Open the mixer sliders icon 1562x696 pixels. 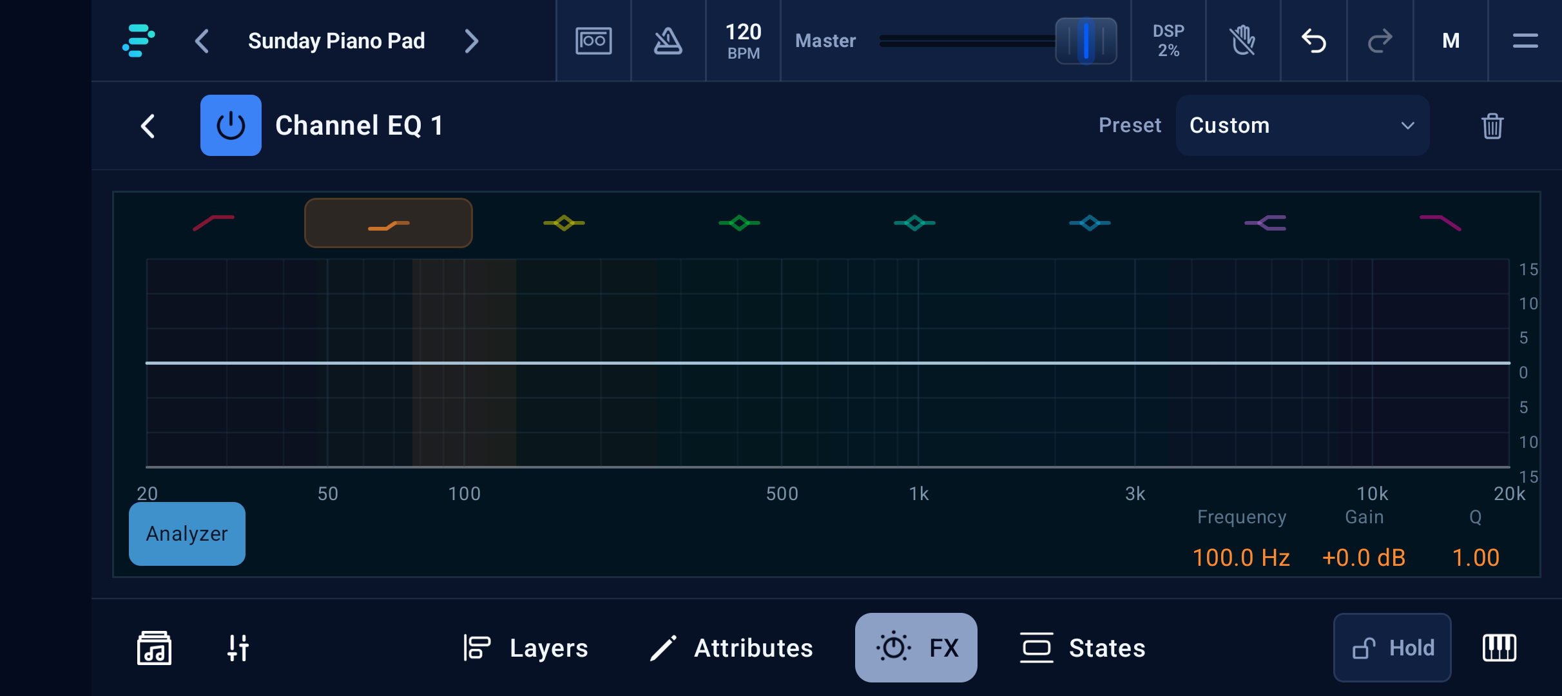pyautogui.click(x=238, y=648)
